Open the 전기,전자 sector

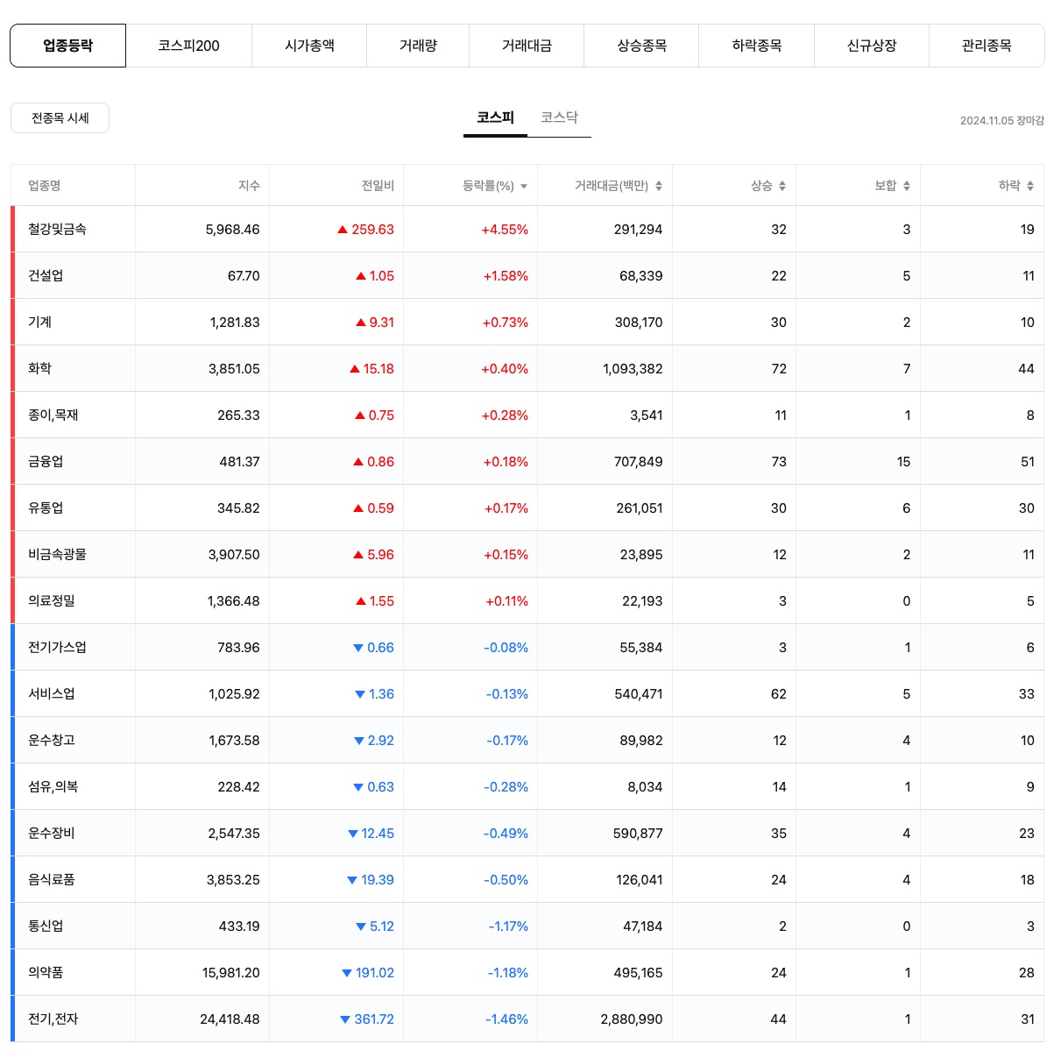[x=53, y=1019]
